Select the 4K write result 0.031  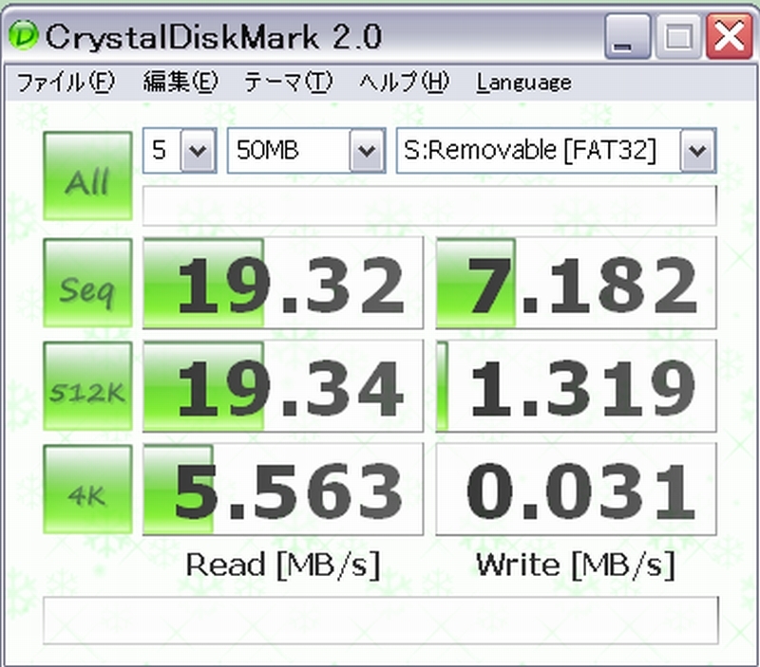pyautogui.click(x=577, y=490)
